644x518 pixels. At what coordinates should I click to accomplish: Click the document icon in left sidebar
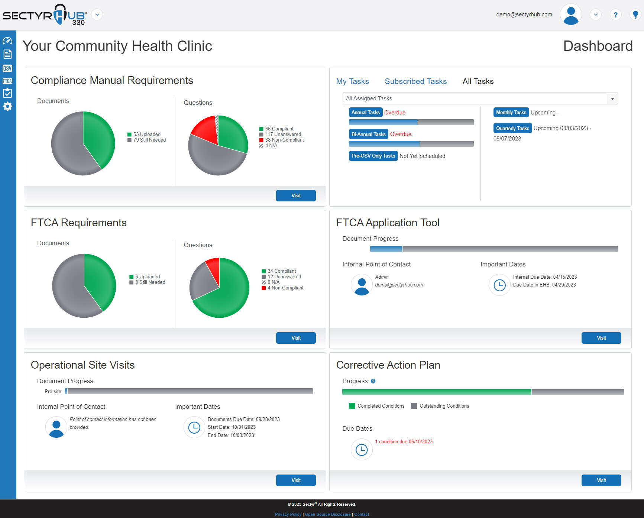point(7,54)
